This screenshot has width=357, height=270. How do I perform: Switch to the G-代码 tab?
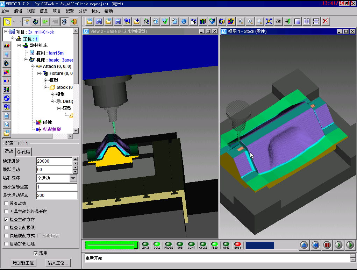pyautogui.click(x=24, y=152)
